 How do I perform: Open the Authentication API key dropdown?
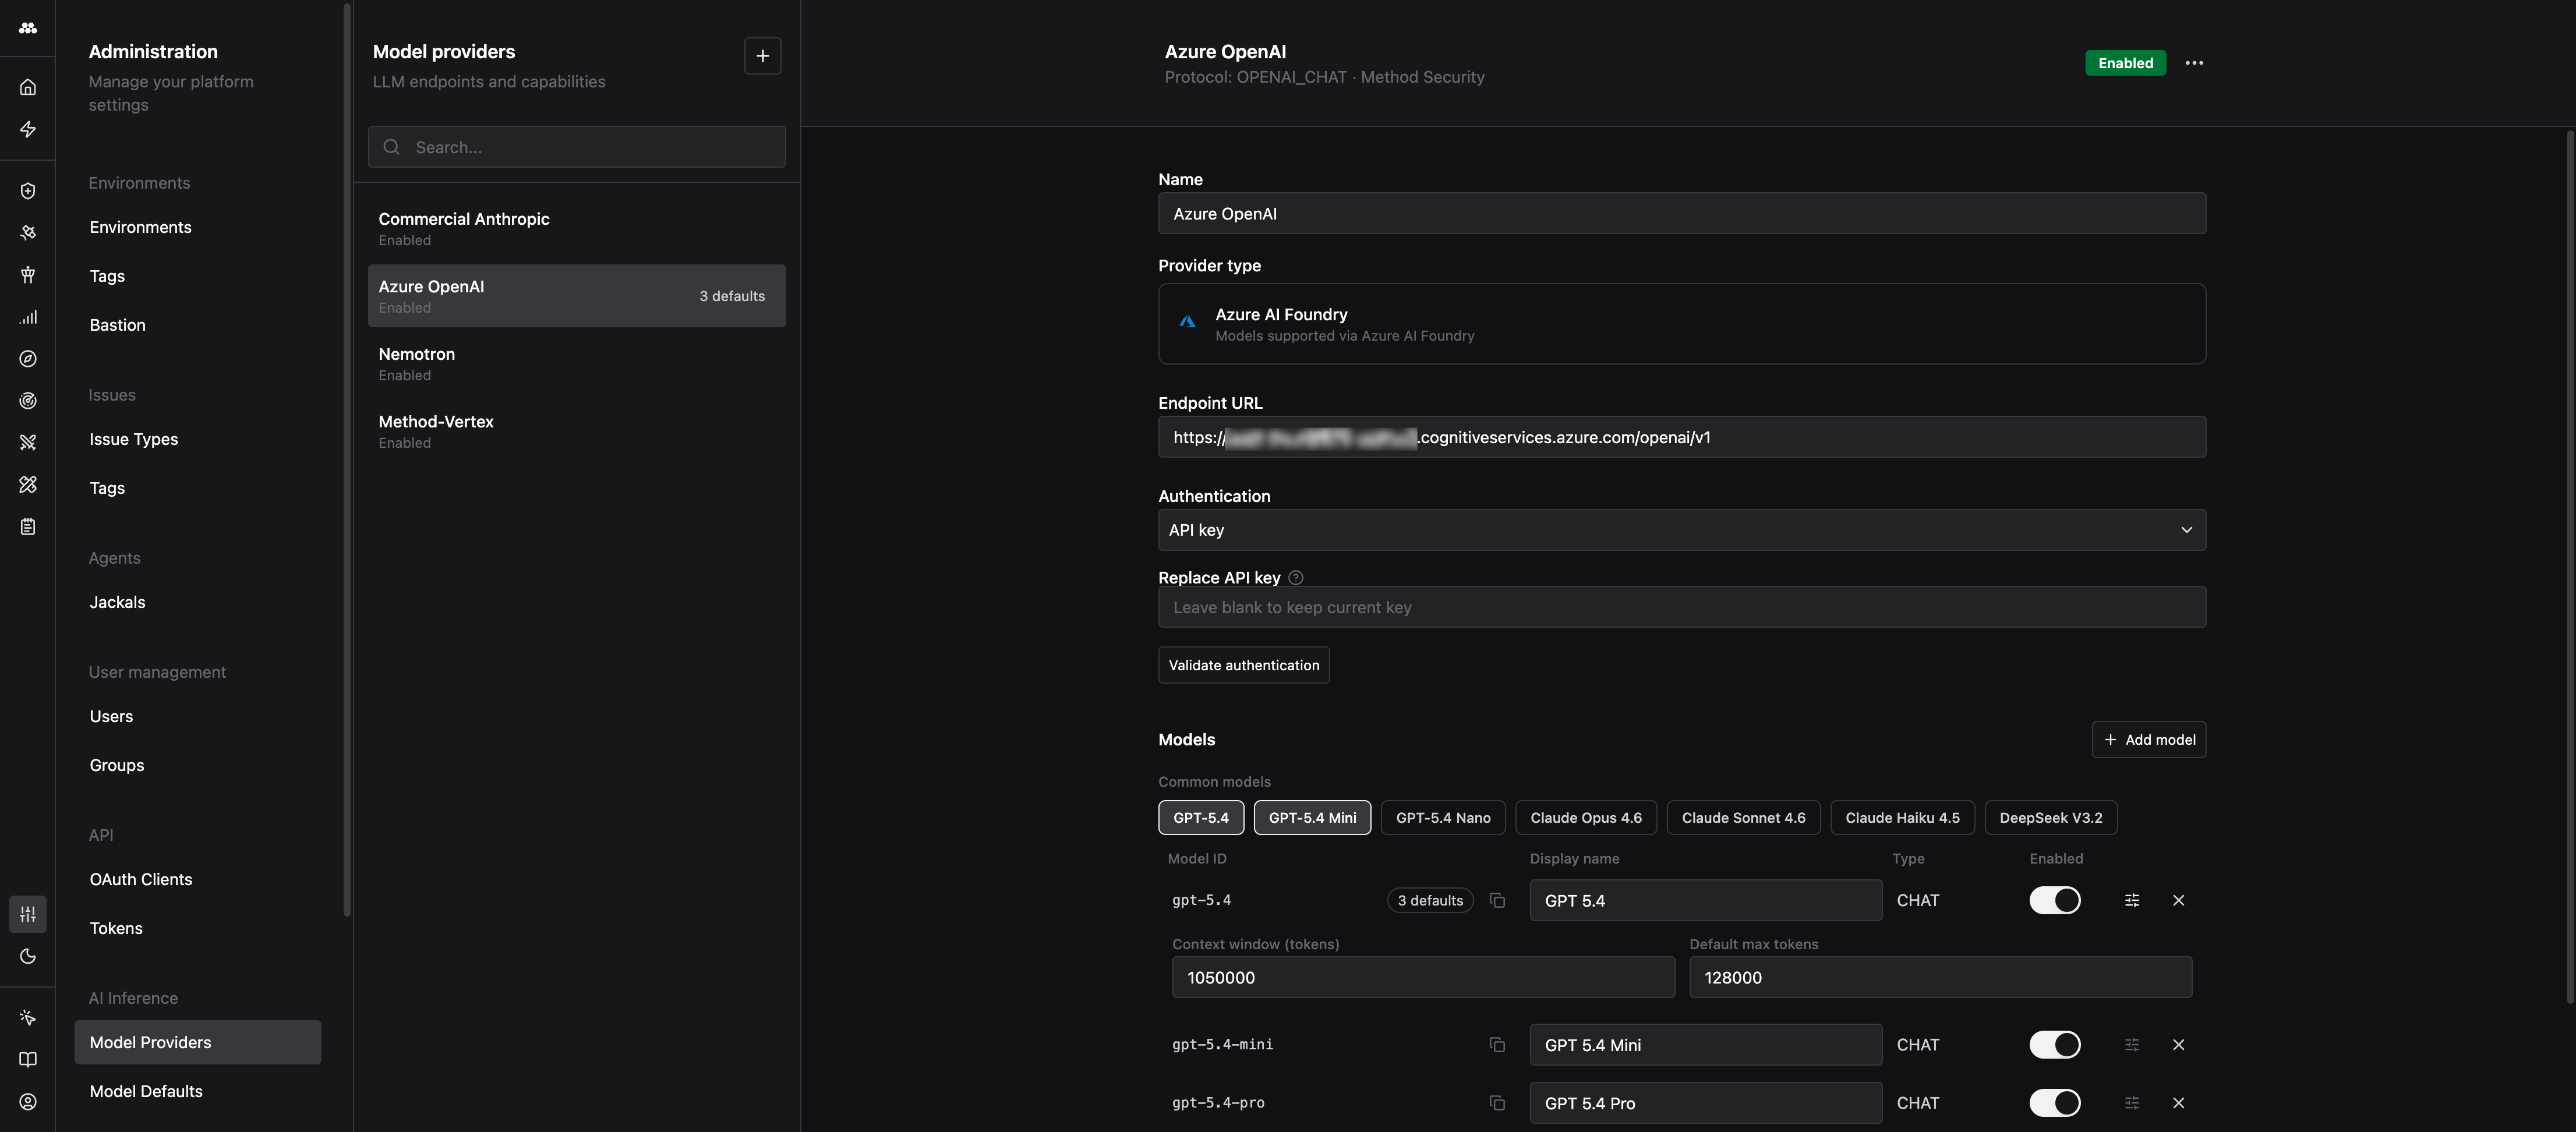1681,530
